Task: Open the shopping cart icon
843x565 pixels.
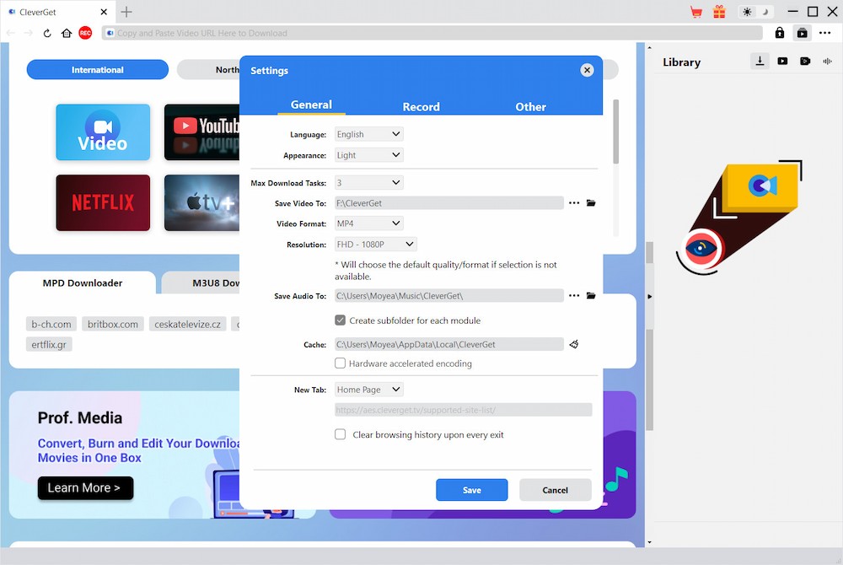Action: (x=696, y=12)
